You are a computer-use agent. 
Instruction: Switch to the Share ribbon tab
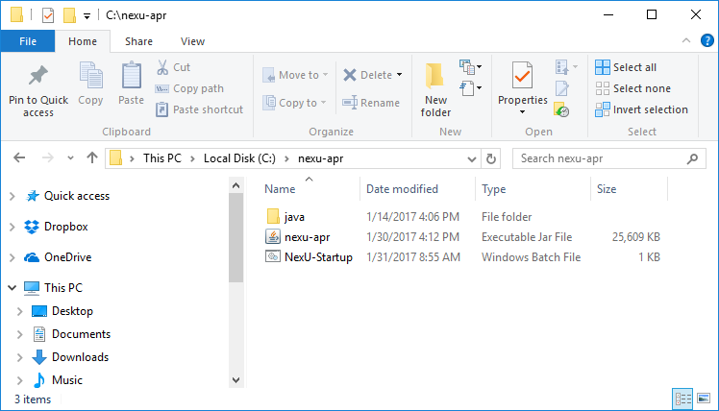(x=138, y=41)
